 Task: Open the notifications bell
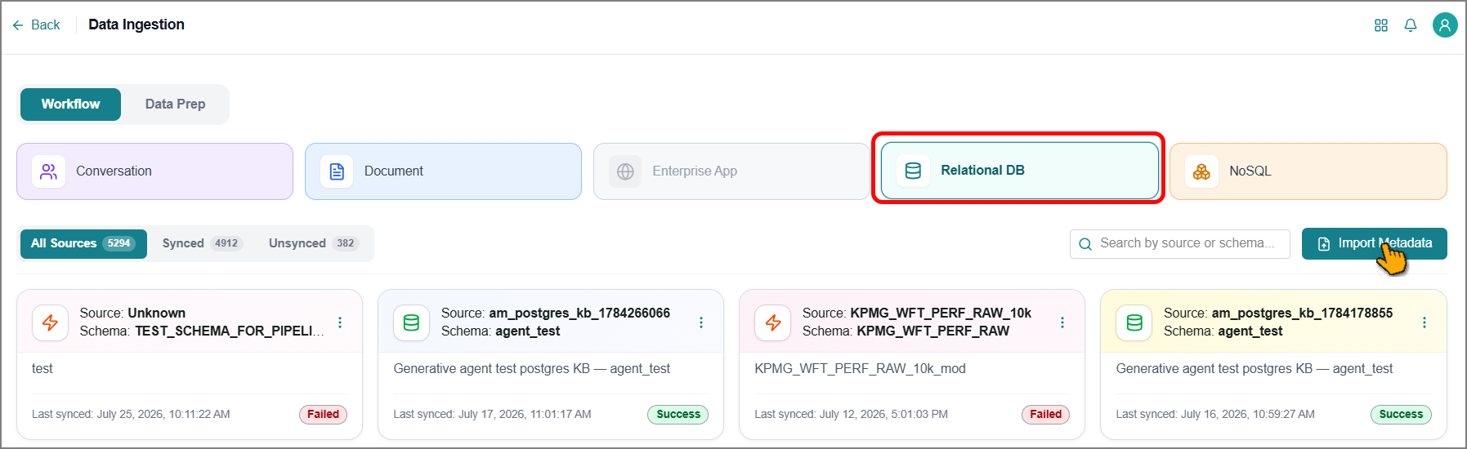[x=1411, y=25]
